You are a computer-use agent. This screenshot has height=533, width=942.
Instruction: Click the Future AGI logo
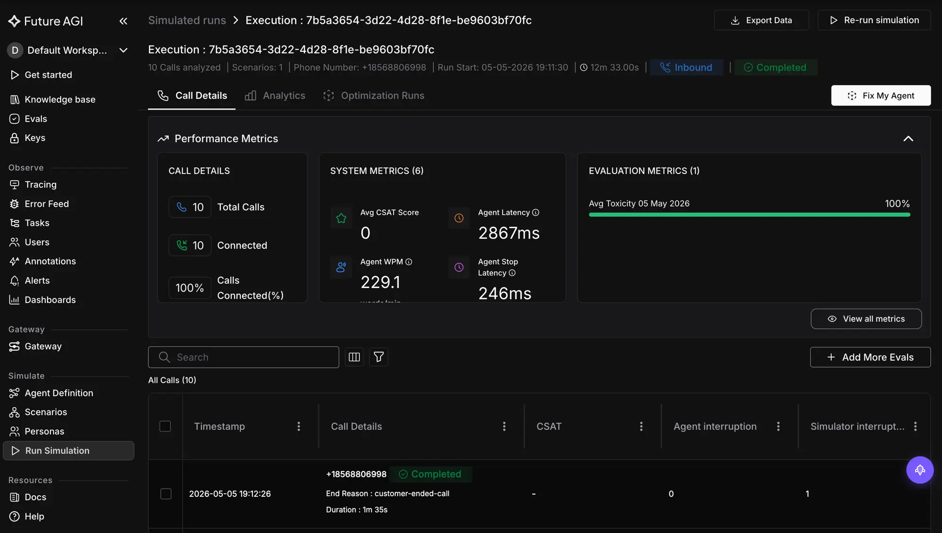pyautogui.click(x=46, y=21)
